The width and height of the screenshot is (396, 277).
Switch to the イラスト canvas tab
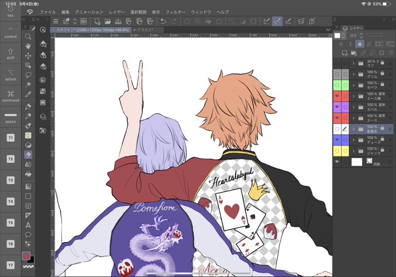pyautogui.click(x=144, y=30)
